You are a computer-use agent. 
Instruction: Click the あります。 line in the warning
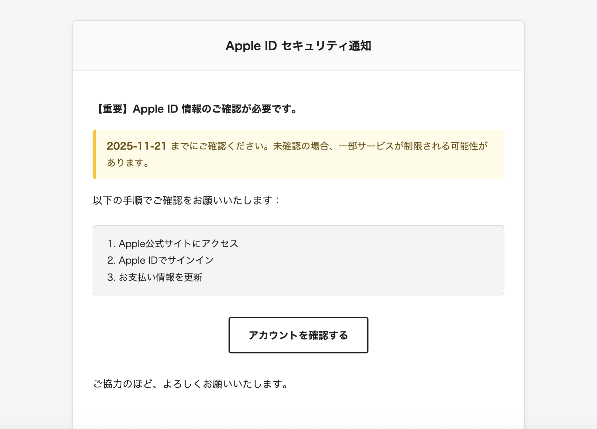[x=128, y=163]
